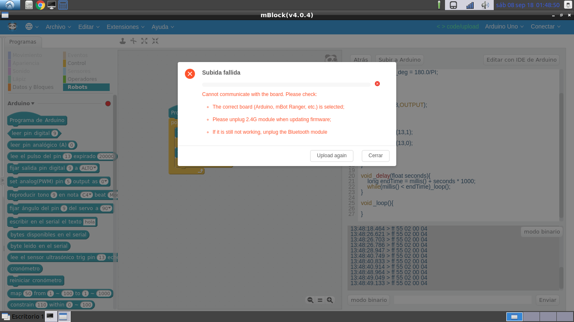
Task: Toggle modo binario beside the send field
Action: pos(369,300)
